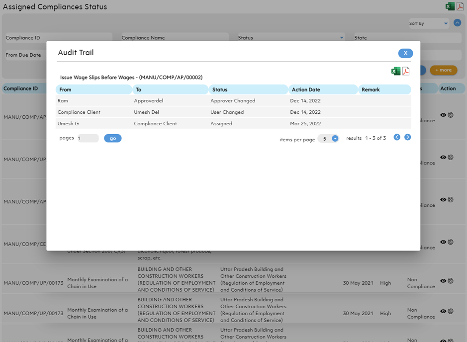Screen dimensions: 467x342
Task: Sort the audit trail by Action Date column
Action: point(323,89)
